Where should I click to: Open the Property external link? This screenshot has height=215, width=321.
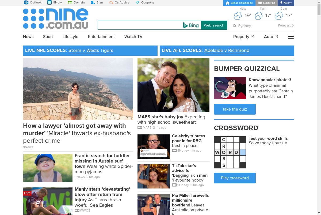pos(243,37)
